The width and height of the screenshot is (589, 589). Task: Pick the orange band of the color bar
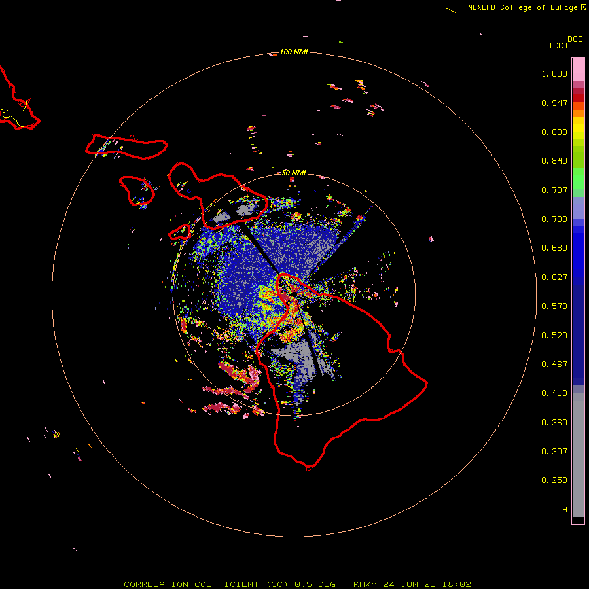(x=578, y=113)
